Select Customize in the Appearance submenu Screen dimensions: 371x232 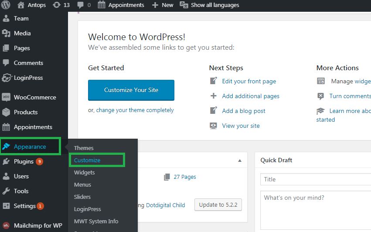coord(87,160)
